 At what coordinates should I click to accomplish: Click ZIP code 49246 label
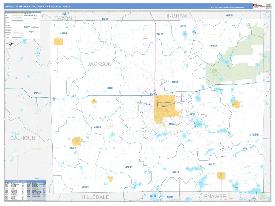[129, 167]
